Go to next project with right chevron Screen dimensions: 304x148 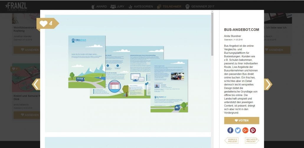[x=268, y=84]
